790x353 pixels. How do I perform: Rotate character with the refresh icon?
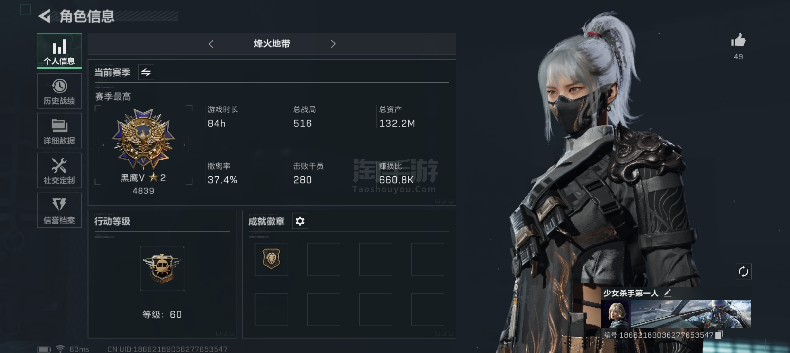pyautogui.click(x=743, y=272)
